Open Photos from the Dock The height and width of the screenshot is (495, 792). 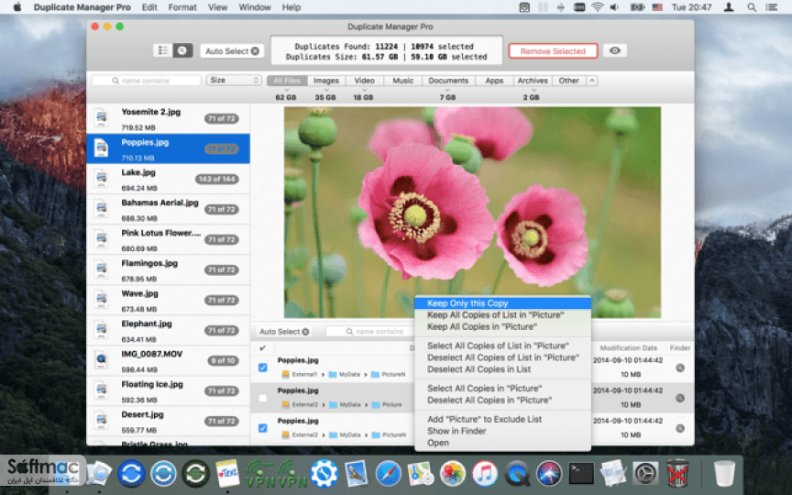pyautogui.click(x=453, y=474)
